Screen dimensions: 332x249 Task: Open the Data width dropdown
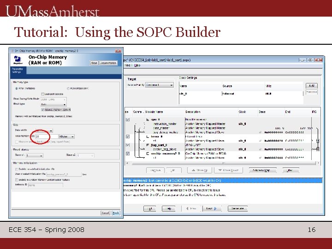click(44, 130)
